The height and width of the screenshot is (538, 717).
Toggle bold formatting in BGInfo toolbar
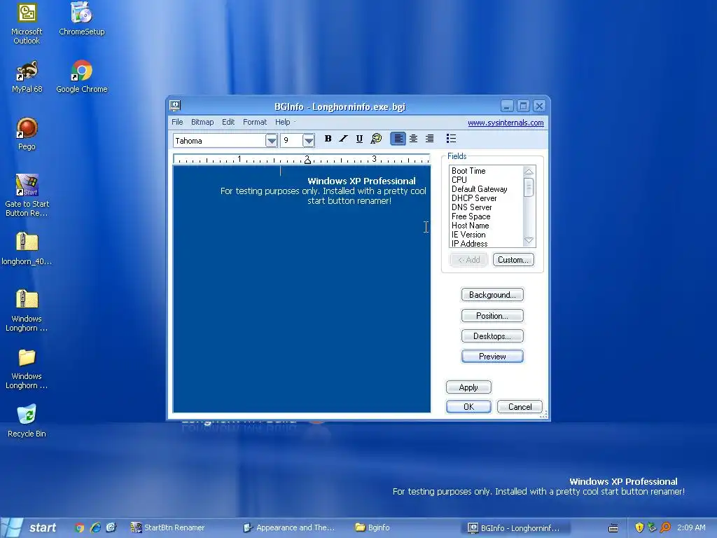click(328, 139)
